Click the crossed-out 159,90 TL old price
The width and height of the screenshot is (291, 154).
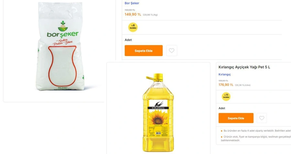point(130,10)
